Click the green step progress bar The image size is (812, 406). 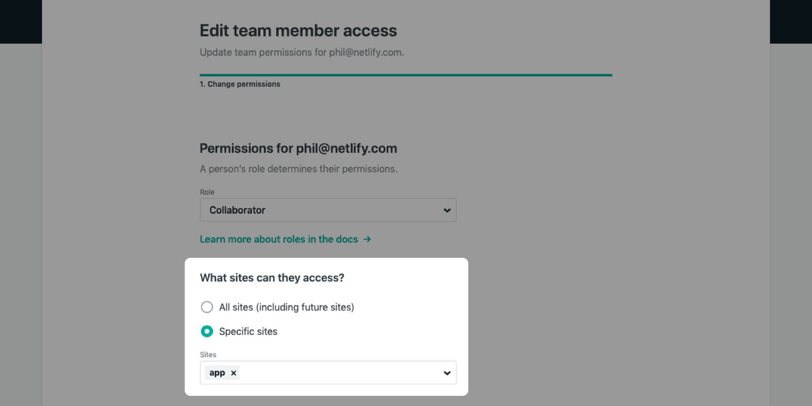405,75
